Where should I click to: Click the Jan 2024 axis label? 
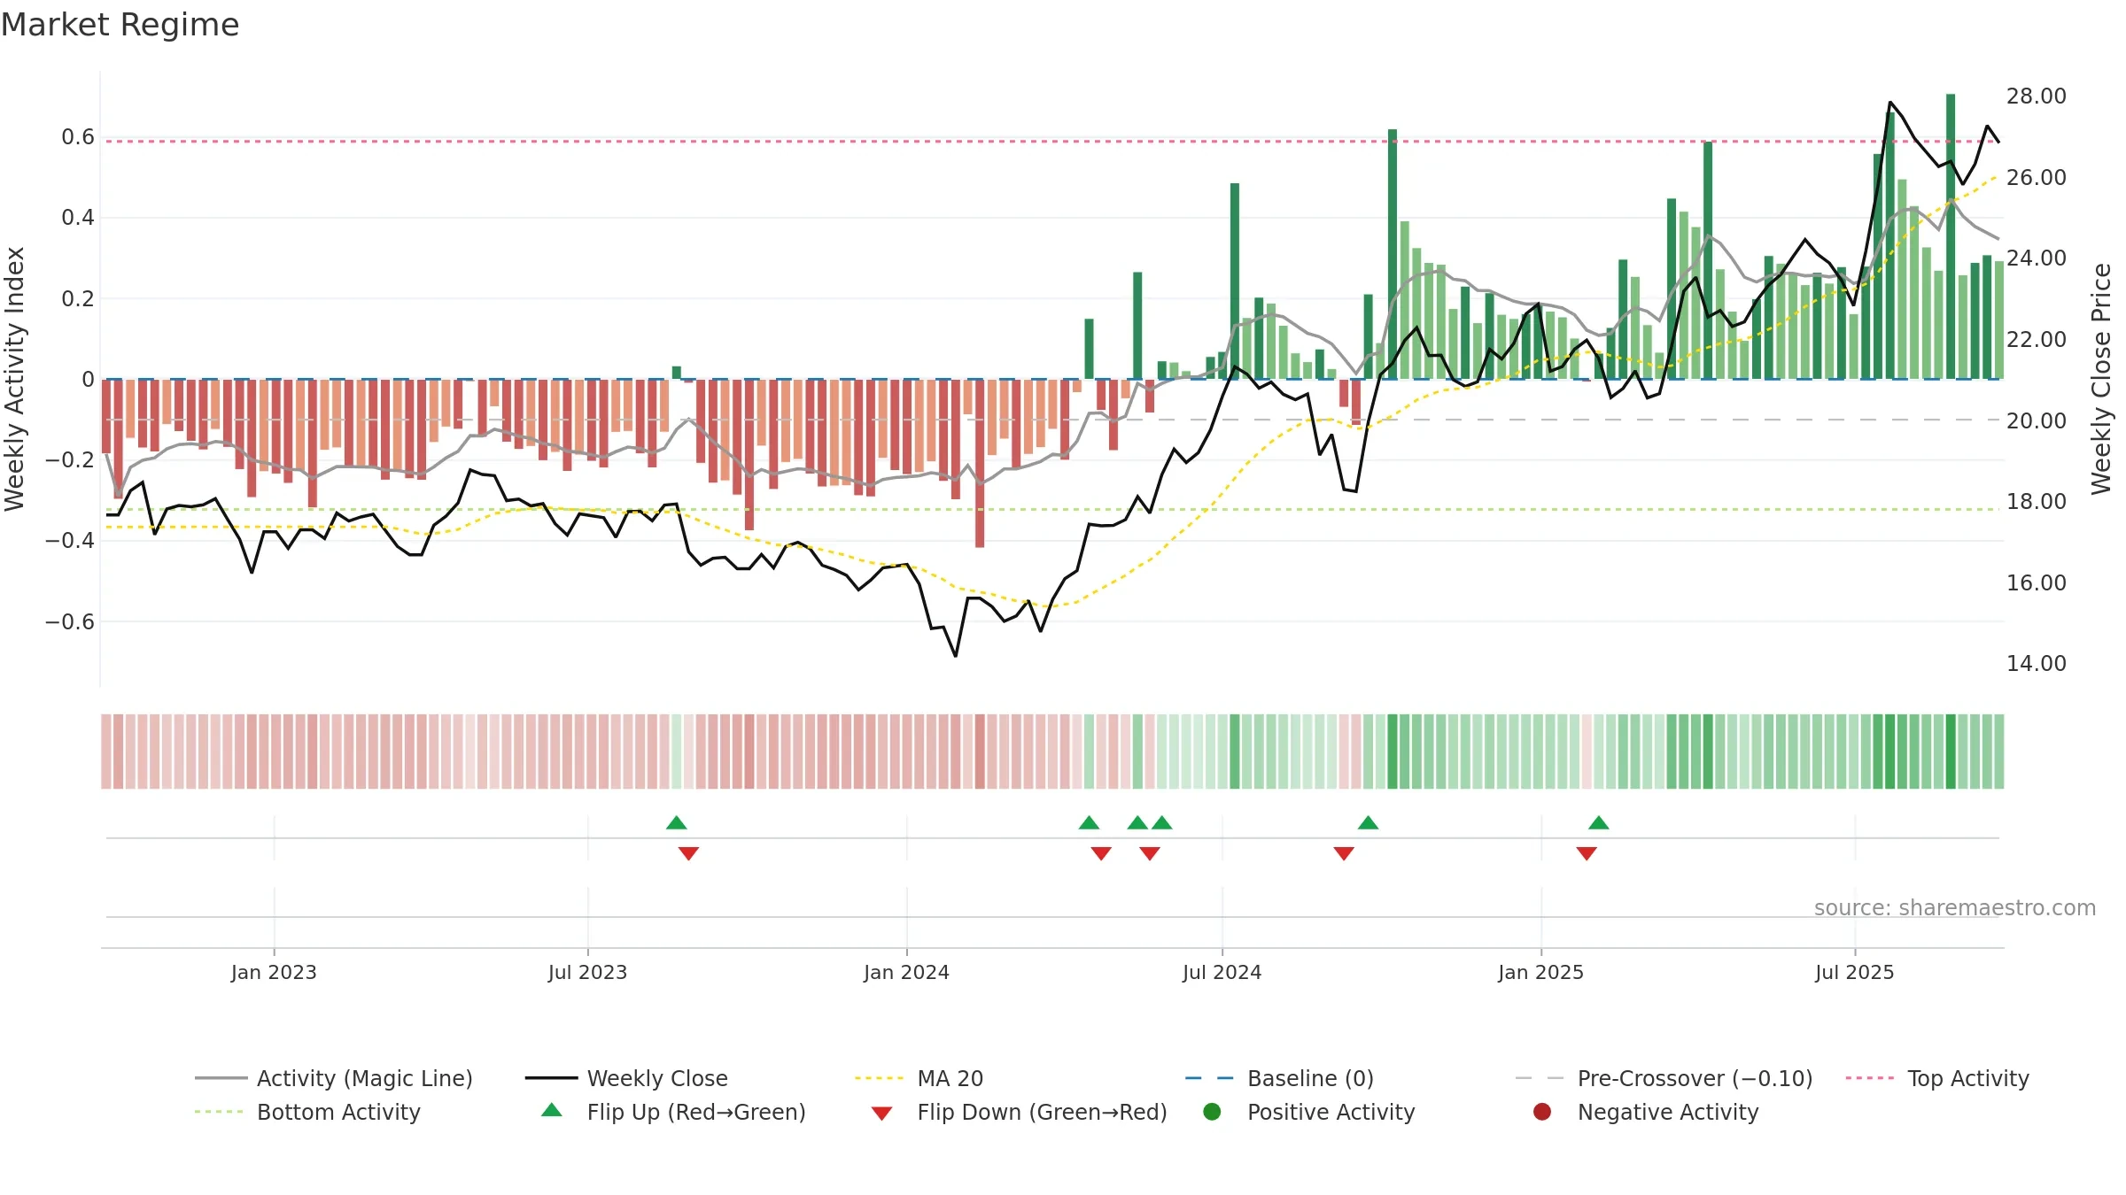pos(906,972)
